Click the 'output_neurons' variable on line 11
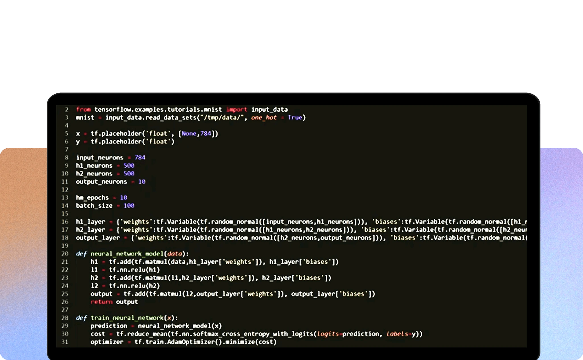This screenshot has width=583, height=360. (x=101, y=182)
